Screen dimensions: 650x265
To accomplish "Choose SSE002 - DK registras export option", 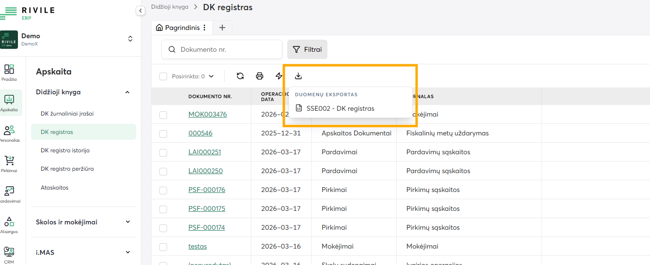I will pos(340,108).
